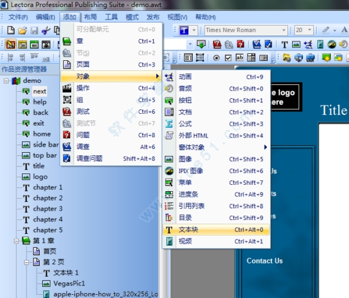Collapse the 第 1 章 chapter node

[x=16, y=241]
